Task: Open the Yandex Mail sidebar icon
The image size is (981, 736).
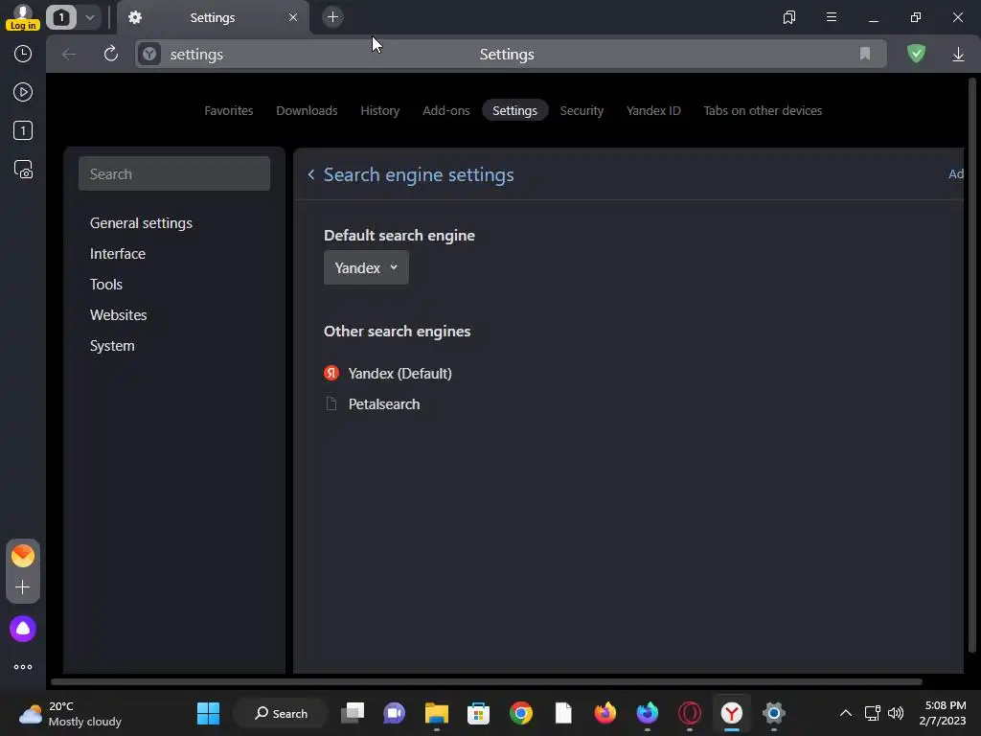Action: (x=23, y=556)
